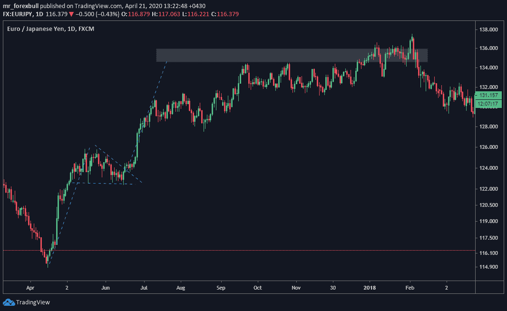507x311 pixels.
Task: Click the TradingView.com text in header
Action: click(83, 6)
